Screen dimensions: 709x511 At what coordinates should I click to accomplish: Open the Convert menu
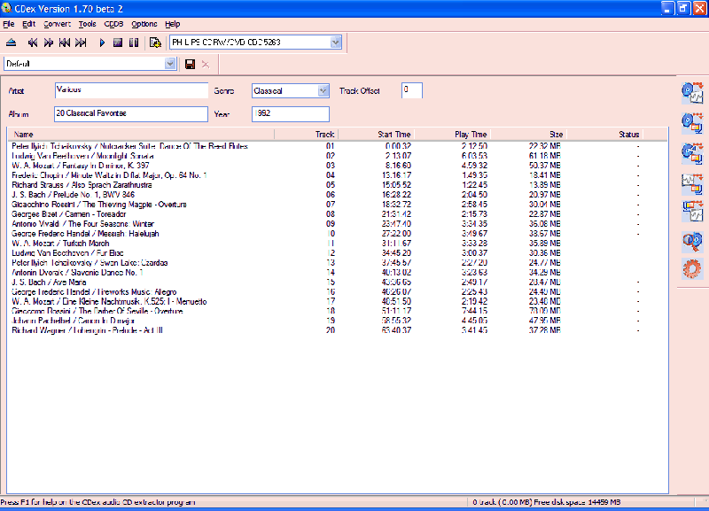pos(58,24)
